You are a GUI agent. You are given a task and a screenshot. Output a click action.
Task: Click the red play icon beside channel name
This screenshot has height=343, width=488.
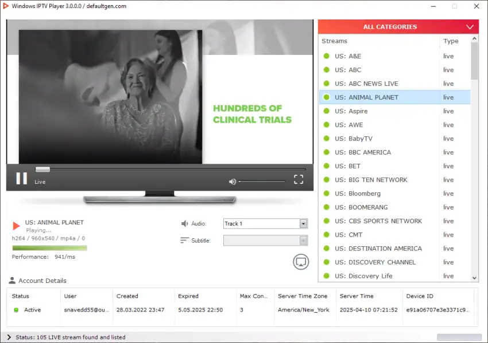pos(16,226)
